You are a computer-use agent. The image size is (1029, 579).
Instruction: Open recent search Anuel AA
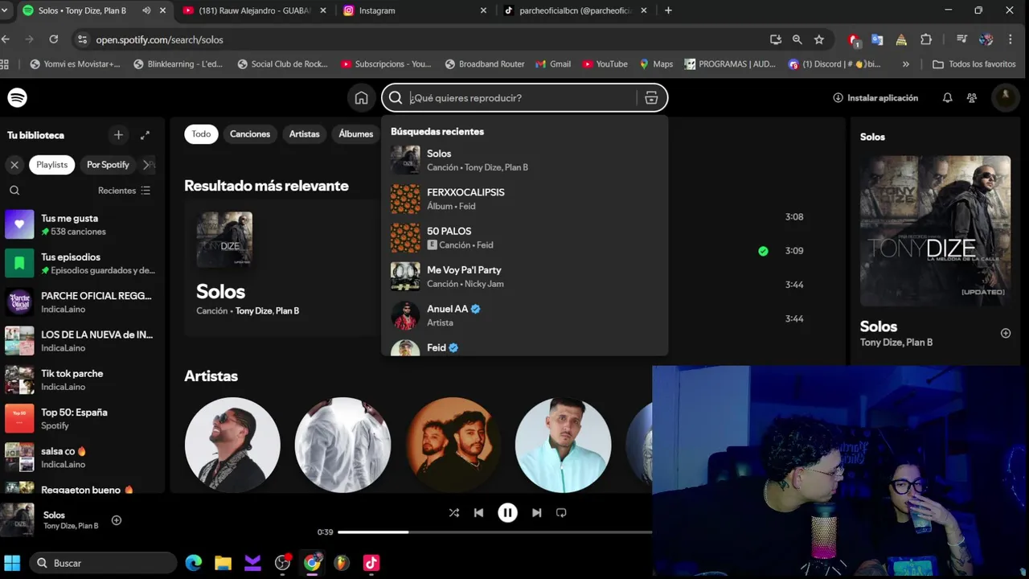(524, 315)
